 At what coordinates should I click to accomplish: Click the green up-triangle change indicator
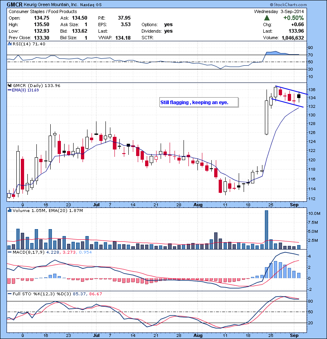point(267,18)
